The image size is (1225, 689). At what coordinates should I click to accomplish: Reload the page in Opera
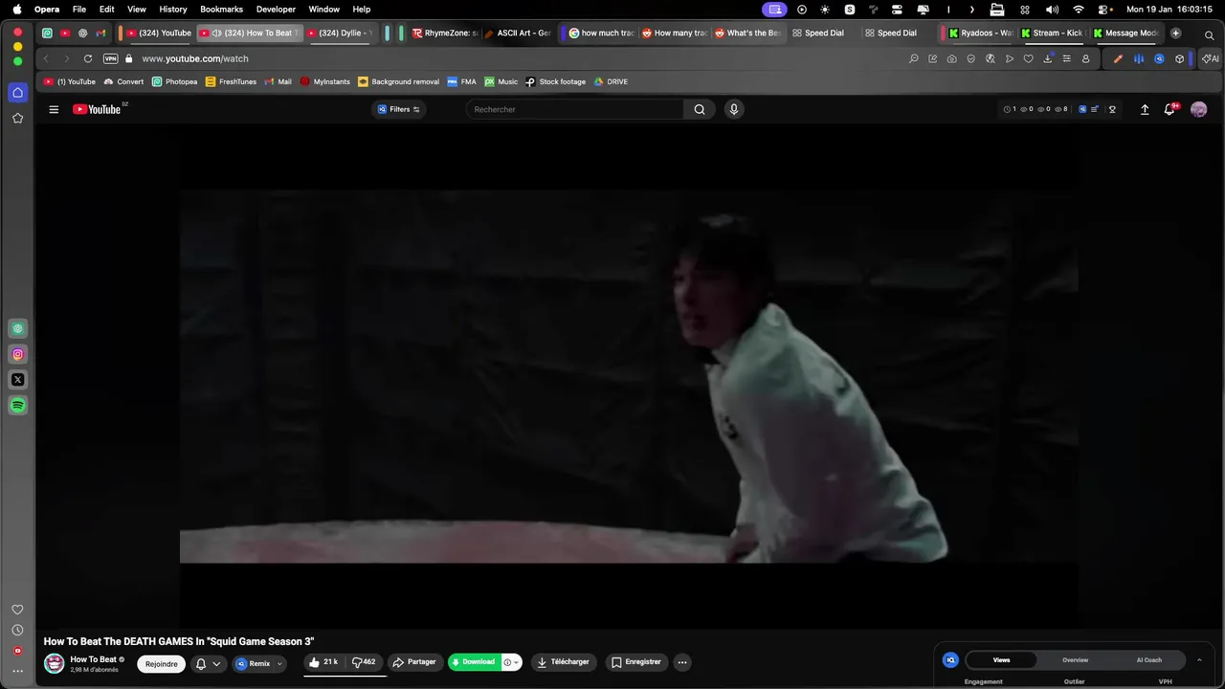pos(88,58)
